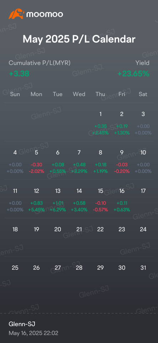Click the Cumulative P/L(MYR) label
Viewport: 158px width, 343px height.
tap(39, 63)
